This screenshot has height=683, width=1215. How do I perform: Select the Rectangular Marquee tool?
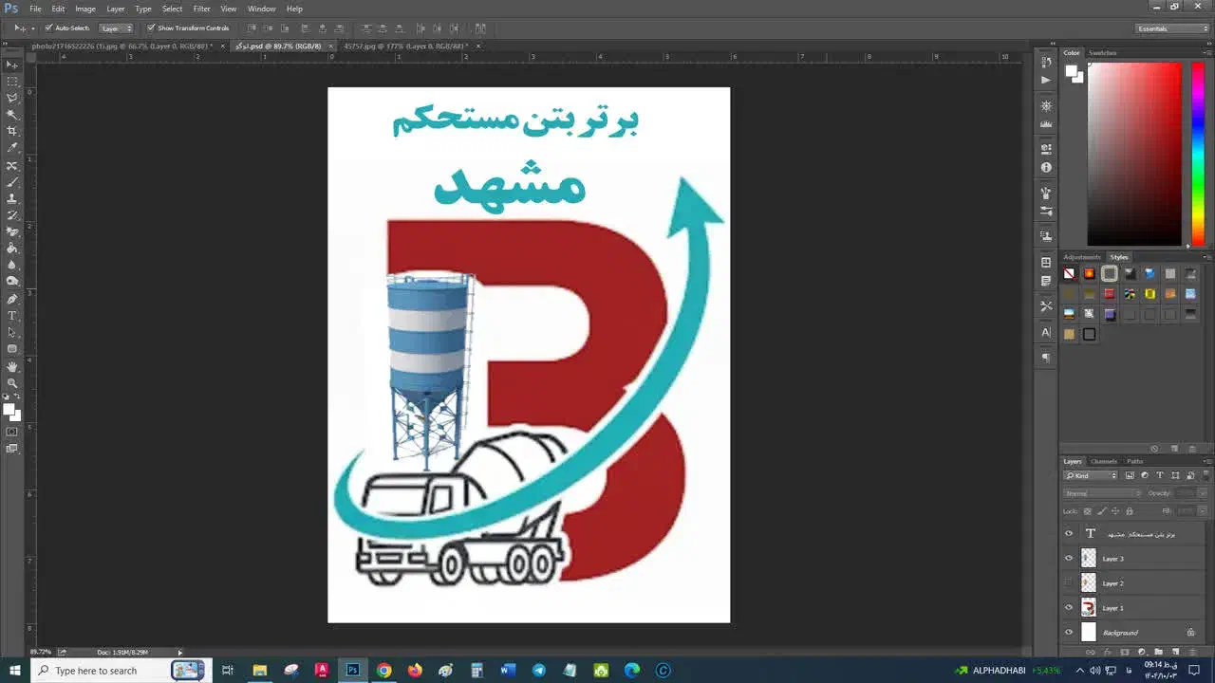[x=12, y=81]
